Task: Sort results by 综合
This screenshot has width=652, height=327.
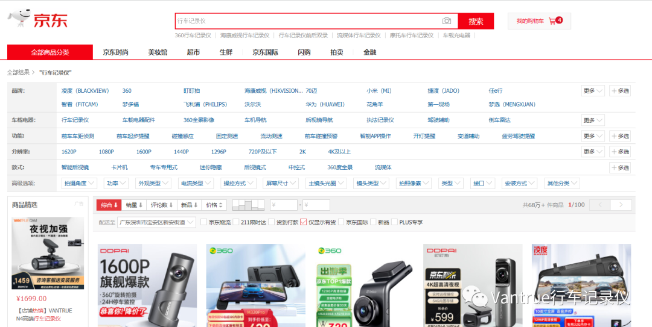Action: click(x=110, y=205)
